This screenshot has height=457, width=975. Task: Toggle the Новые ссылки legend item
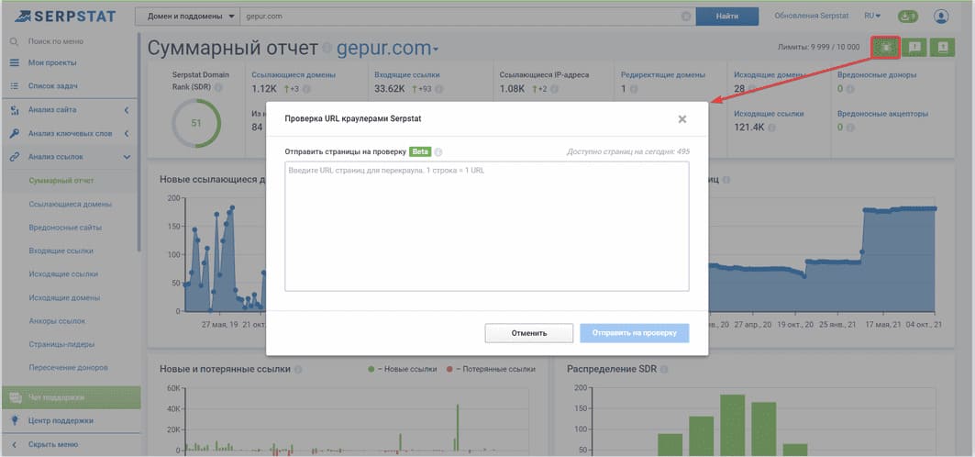click(x=403, y=369)
